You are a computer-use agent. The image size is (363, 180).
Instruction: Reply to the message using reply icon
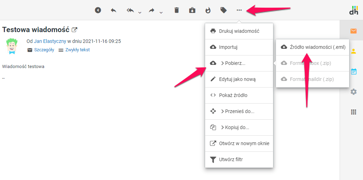[113, 10]
